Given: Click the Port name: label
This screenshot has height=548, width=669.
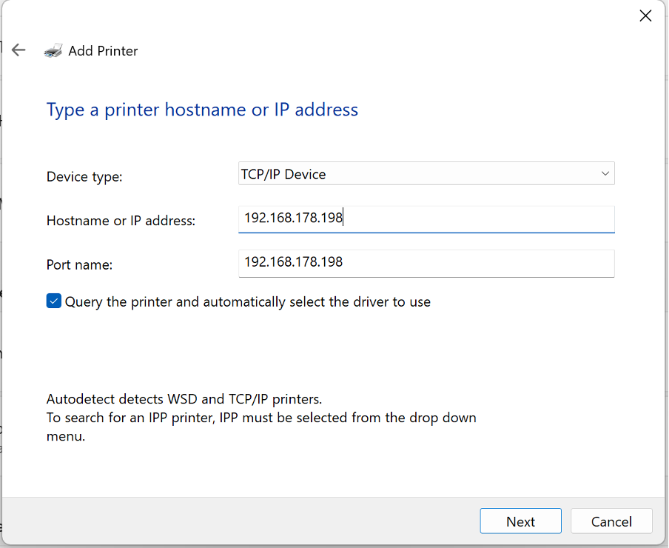Looking at the screenshot, I should point(79,264).
